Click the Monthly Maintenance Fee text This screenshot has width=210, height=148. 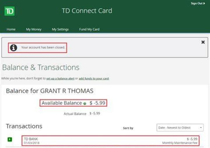click(x=180, y=143)
